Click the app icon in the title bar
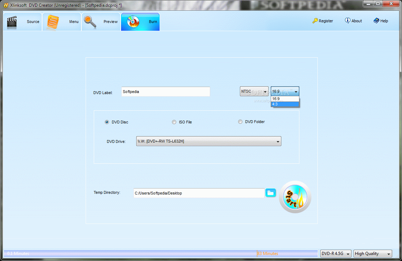 [x=6, y=5]
